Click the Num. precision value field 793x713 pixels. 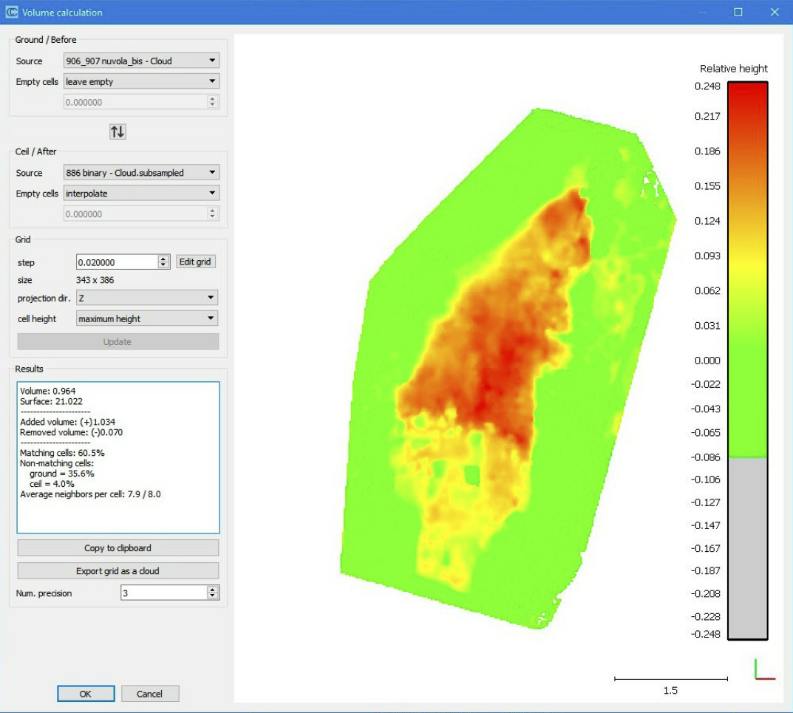[164, 593]
